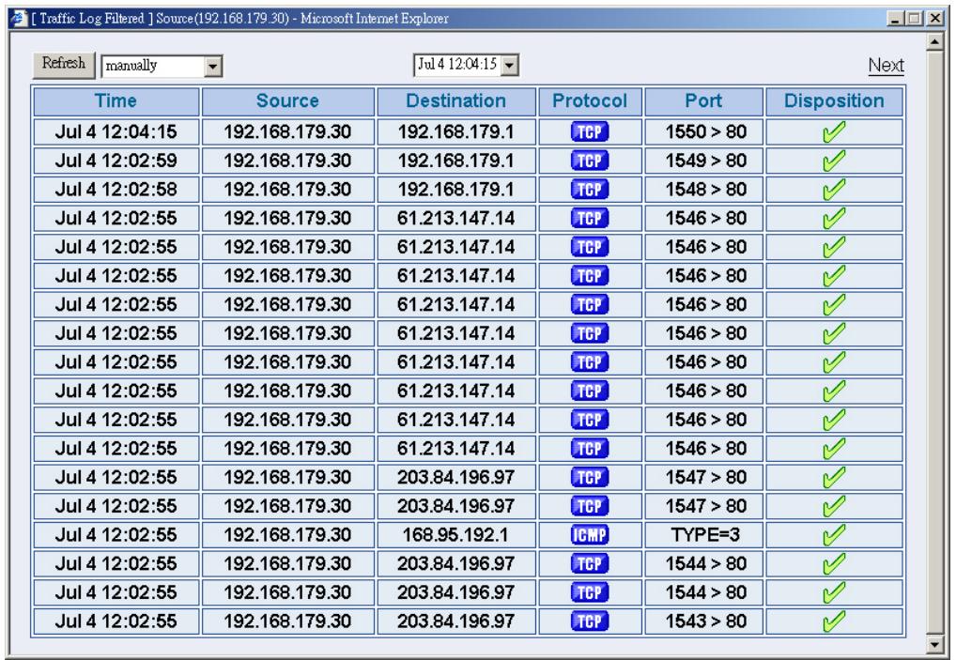
Task: Click destination 192.168.179.1 in the 12:02:59 row
Action: [x=456, y=161]
